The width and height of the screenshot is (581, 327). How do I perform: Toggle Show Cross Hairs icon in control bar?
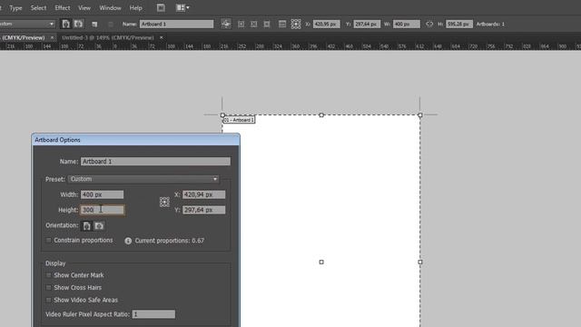coord(254,25)
